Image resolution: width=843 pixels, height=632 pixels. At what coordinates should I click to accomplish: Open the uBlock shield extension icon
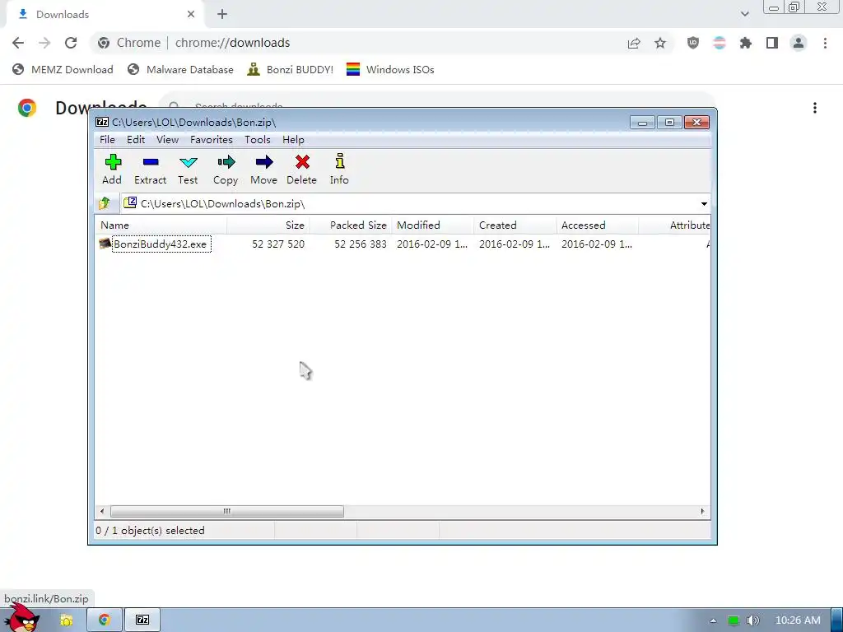pyautogui.click(x=693, y=43)
